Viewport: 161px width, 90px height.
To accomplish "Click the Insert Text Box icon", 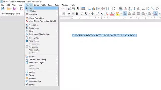I will [x=98, y=9].
